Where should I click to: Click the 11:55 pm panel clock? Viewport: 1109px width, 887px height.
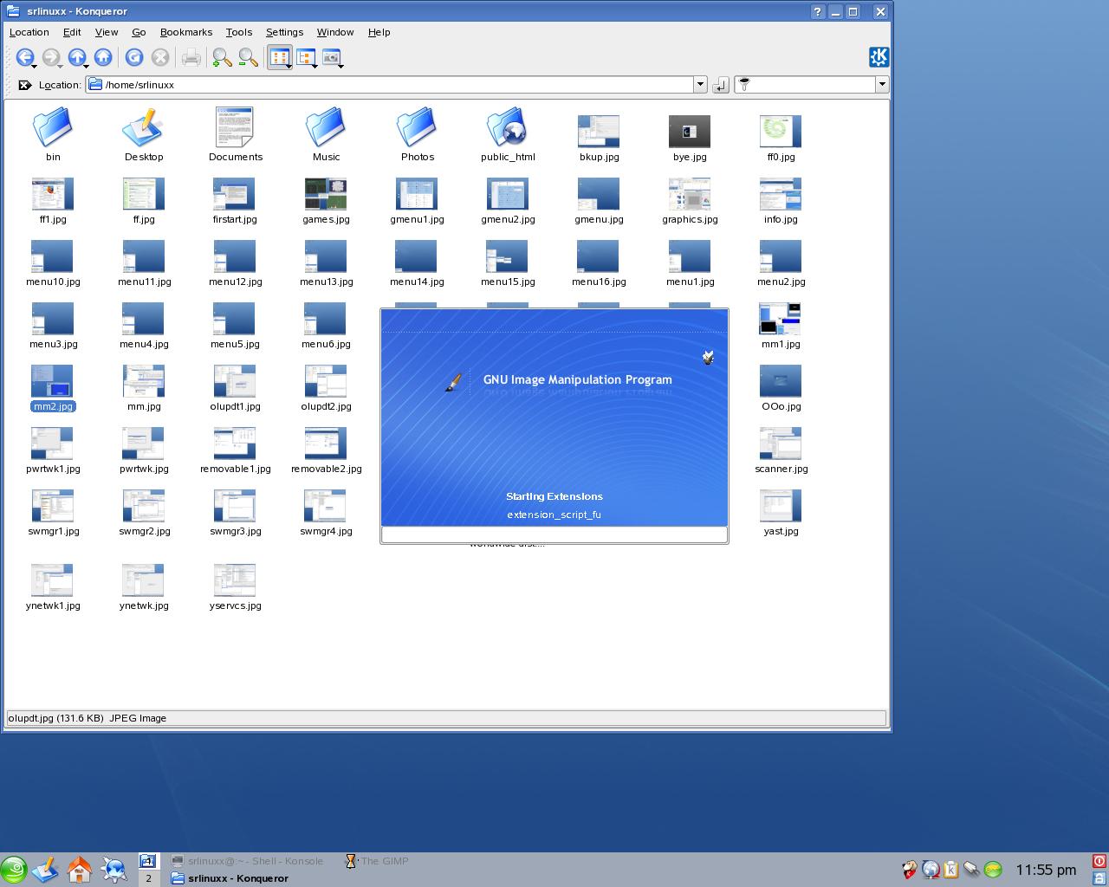(x=1046, y=870)
